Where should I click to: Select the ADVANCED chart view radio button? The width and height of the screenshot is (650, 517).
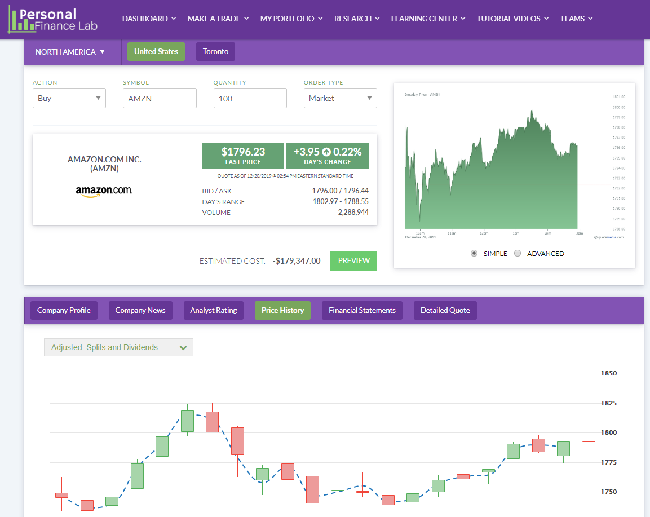pos(518,253)
